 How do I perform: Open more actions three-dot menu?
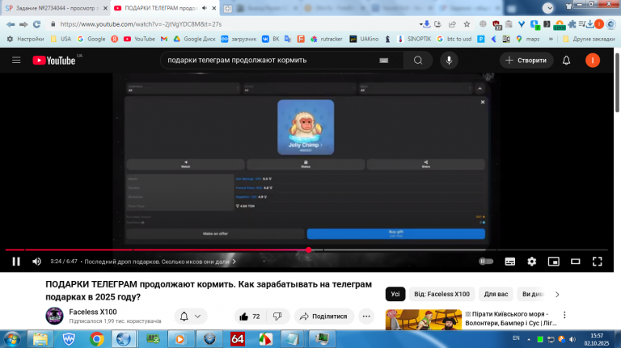pos(366,317)
